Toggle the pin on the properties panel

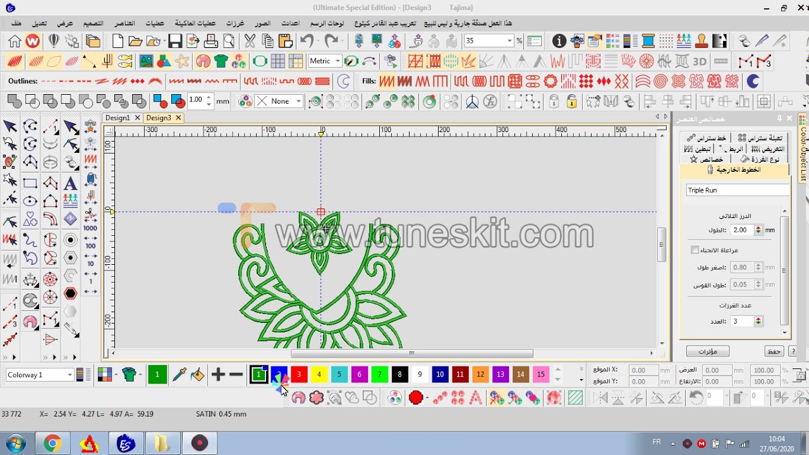(x=779, y=119)
